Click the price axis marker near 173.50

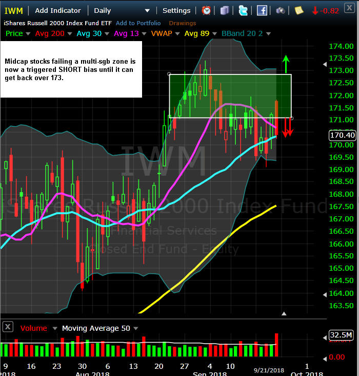click(x=325, y=64)
